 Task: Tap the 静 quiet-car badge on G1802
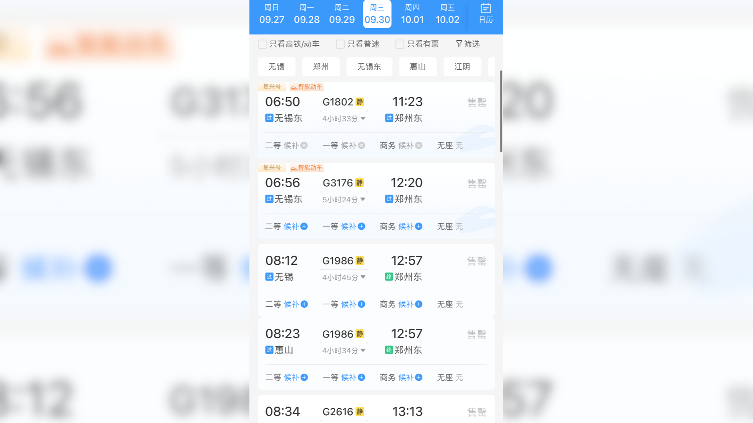(x=360, y=102)
